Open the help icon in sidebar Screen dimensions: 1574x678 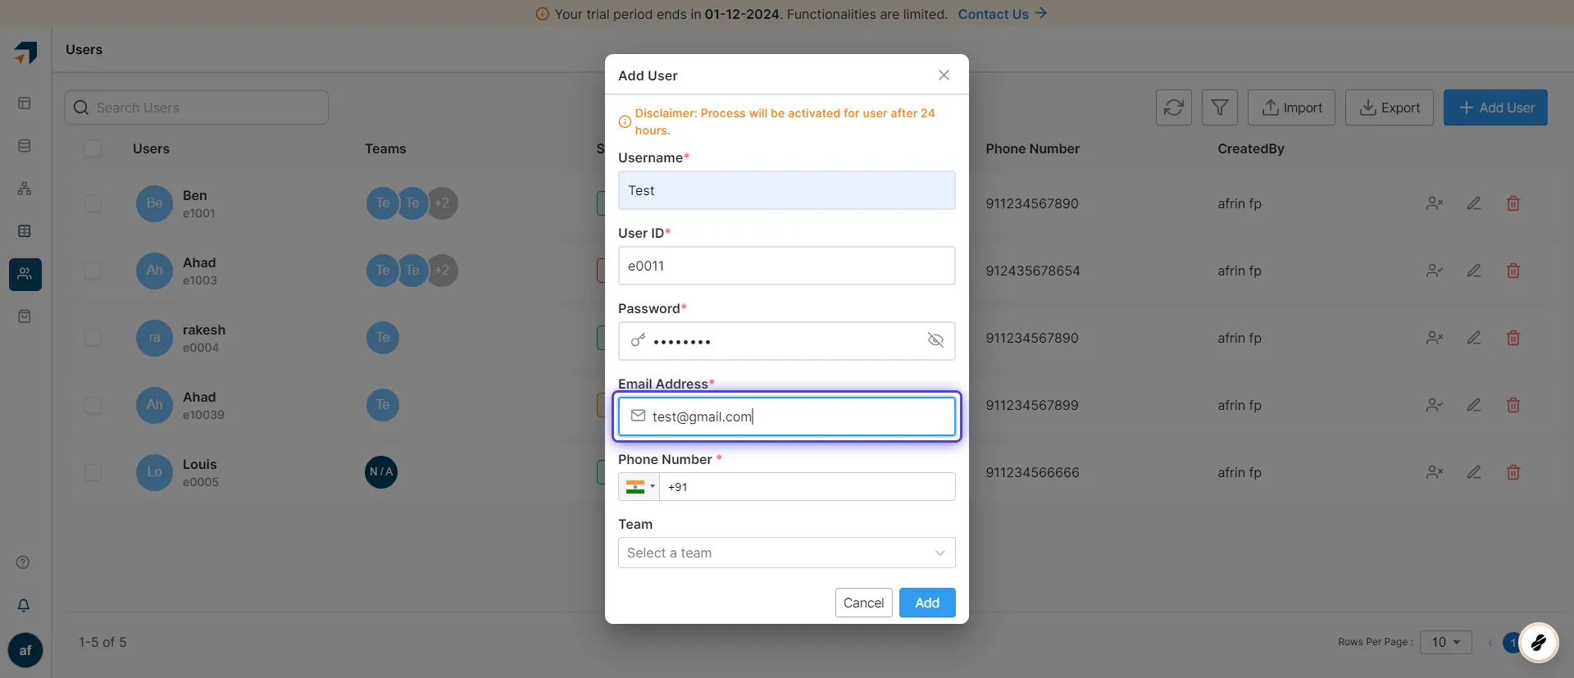click(23, 562)
